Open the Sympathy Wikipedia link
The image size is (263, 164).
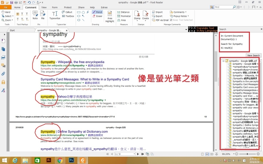click(x=72, y=62)
